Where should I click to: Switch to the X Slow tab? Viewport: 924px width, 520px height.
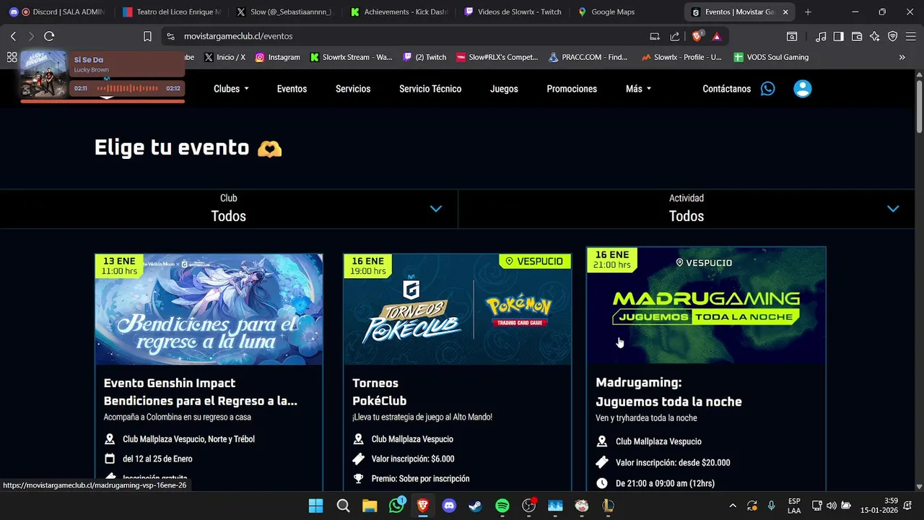[x=285, y=12]
